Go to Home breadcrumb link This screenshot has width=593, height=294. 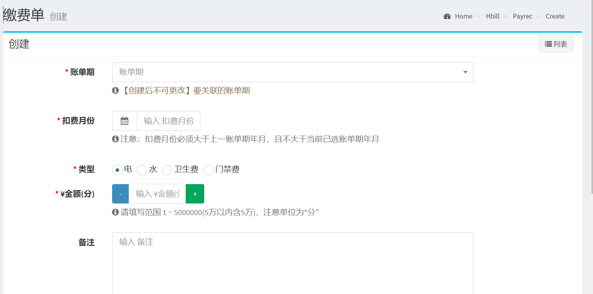click(x=464, y=16)
